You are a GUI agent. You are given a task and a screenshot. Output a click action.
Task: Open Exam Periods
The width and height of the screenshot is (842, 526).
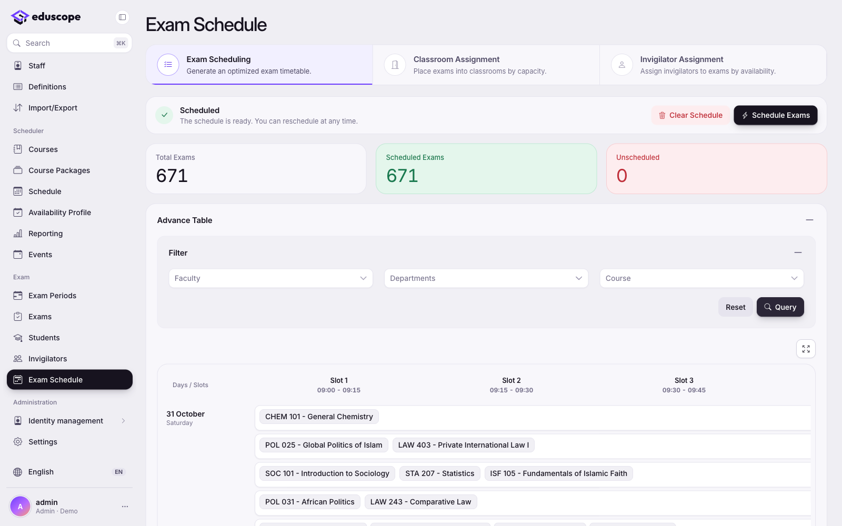[x=69, y=296]
